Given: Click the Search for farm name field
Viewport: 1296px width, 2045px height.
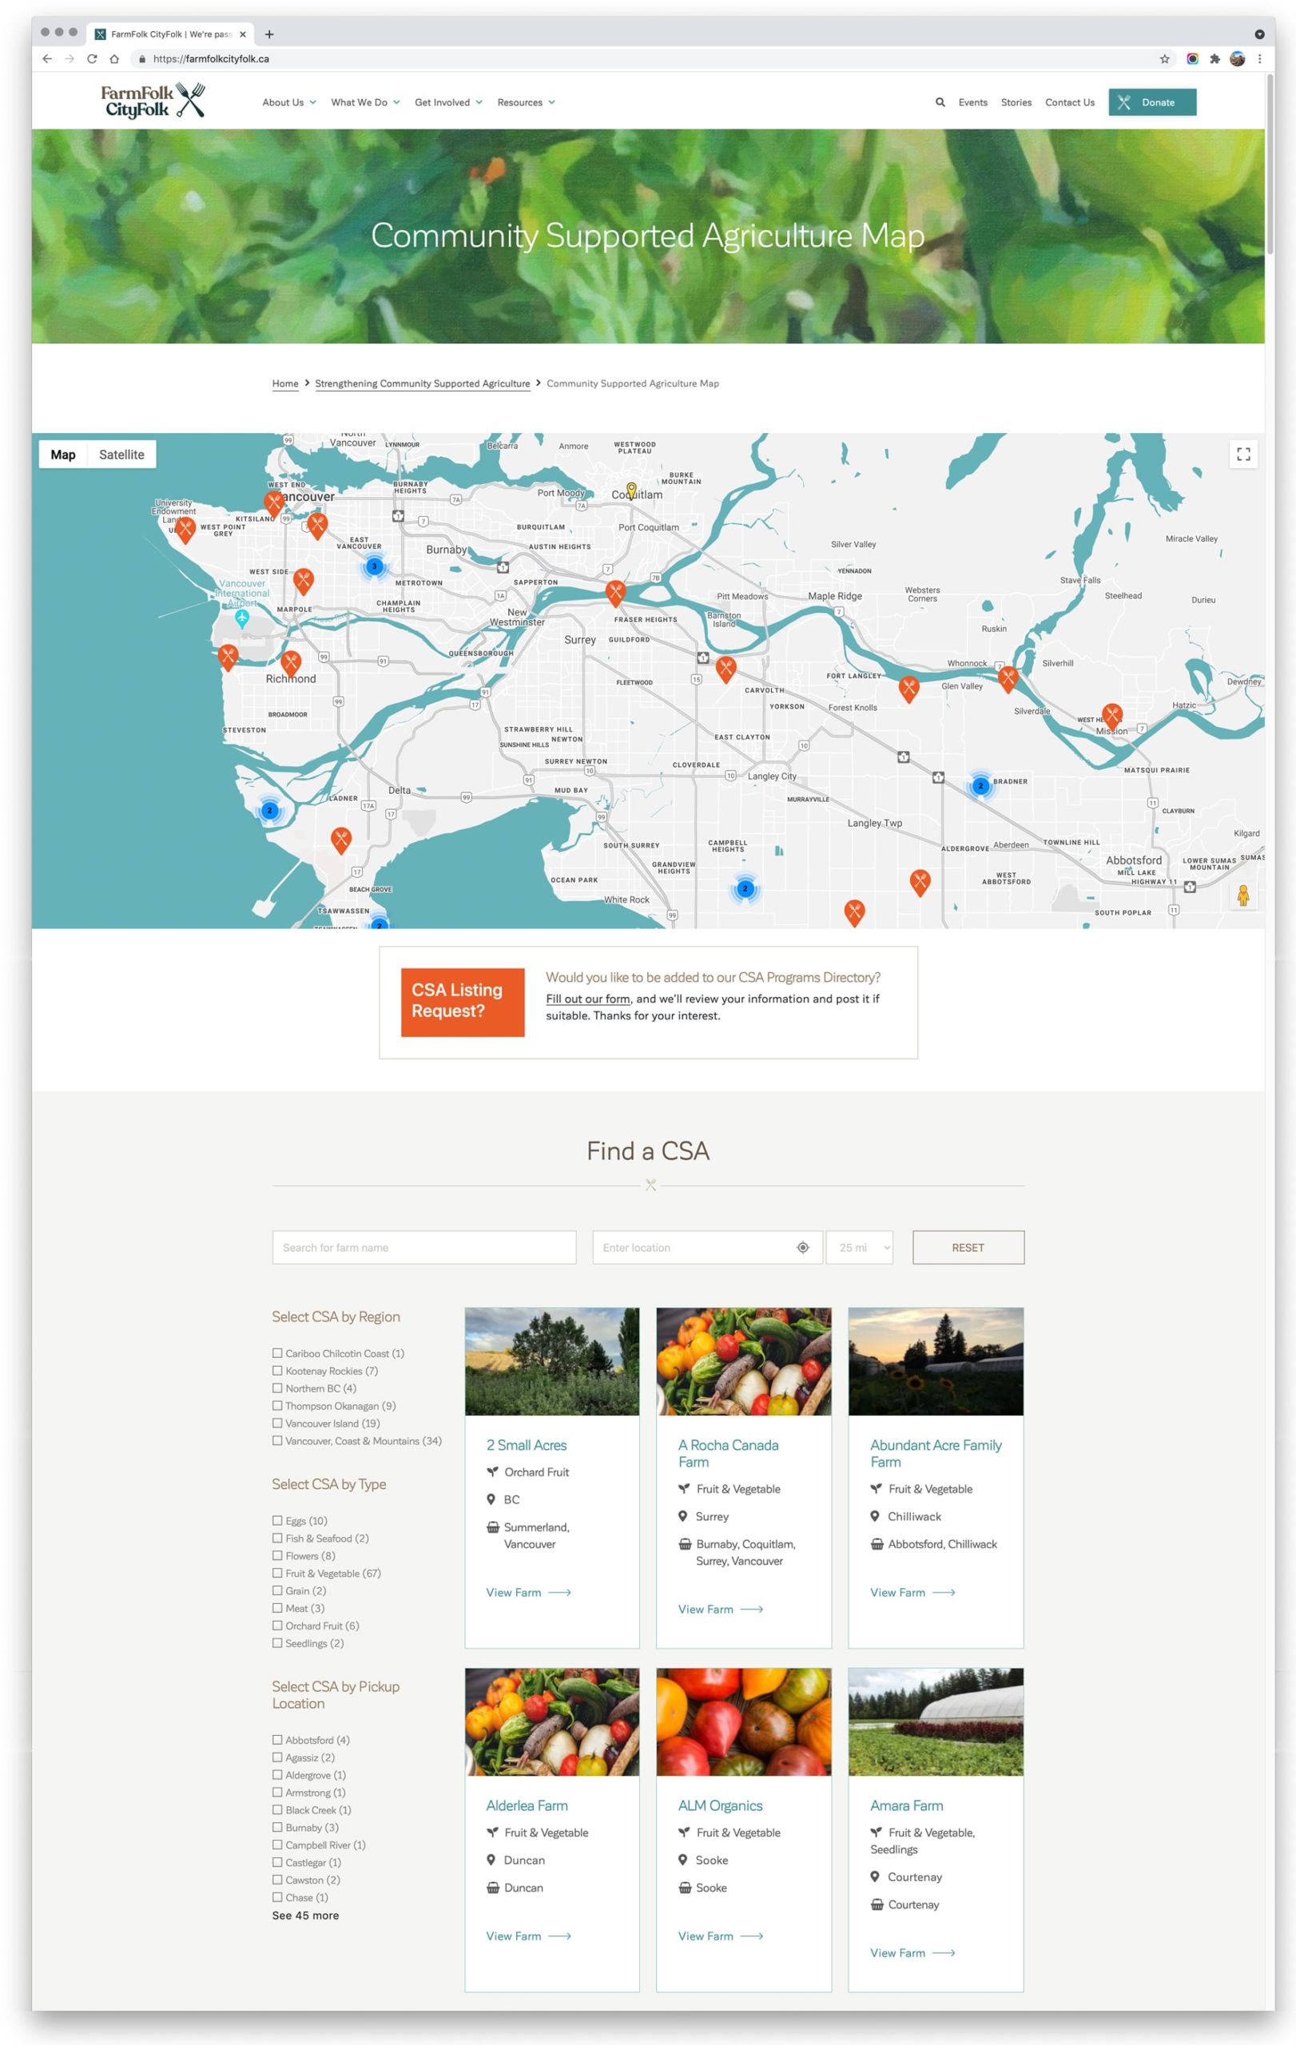Looking at the screenshot, I should tap(423, 1248).
